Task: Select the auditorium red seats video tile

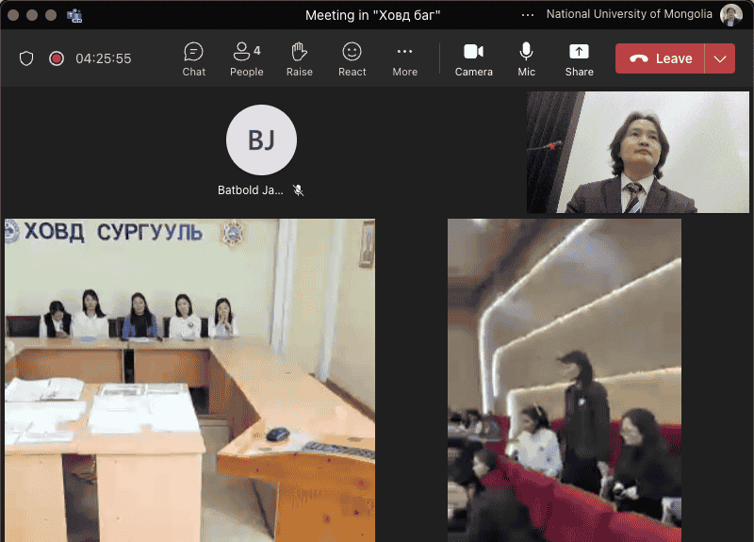Action: (565, 381)
